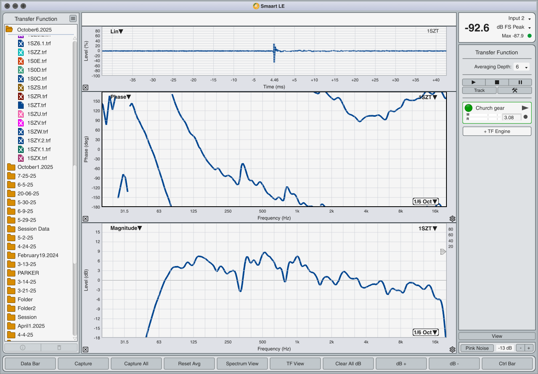Switch to TF View
The image size is (538, 374).
(x=295, y=364)
